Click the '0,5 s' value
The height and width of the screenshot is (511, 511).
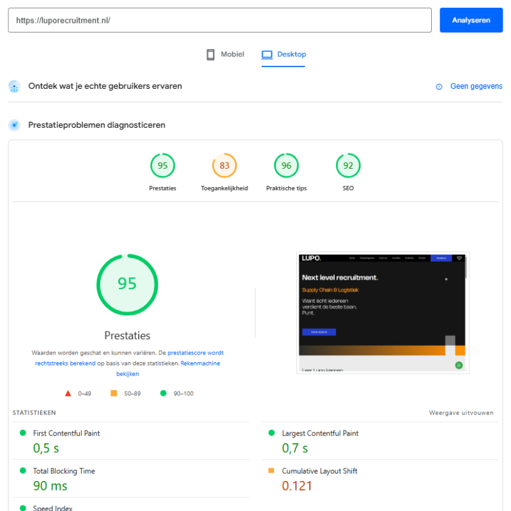coord(46,448)
